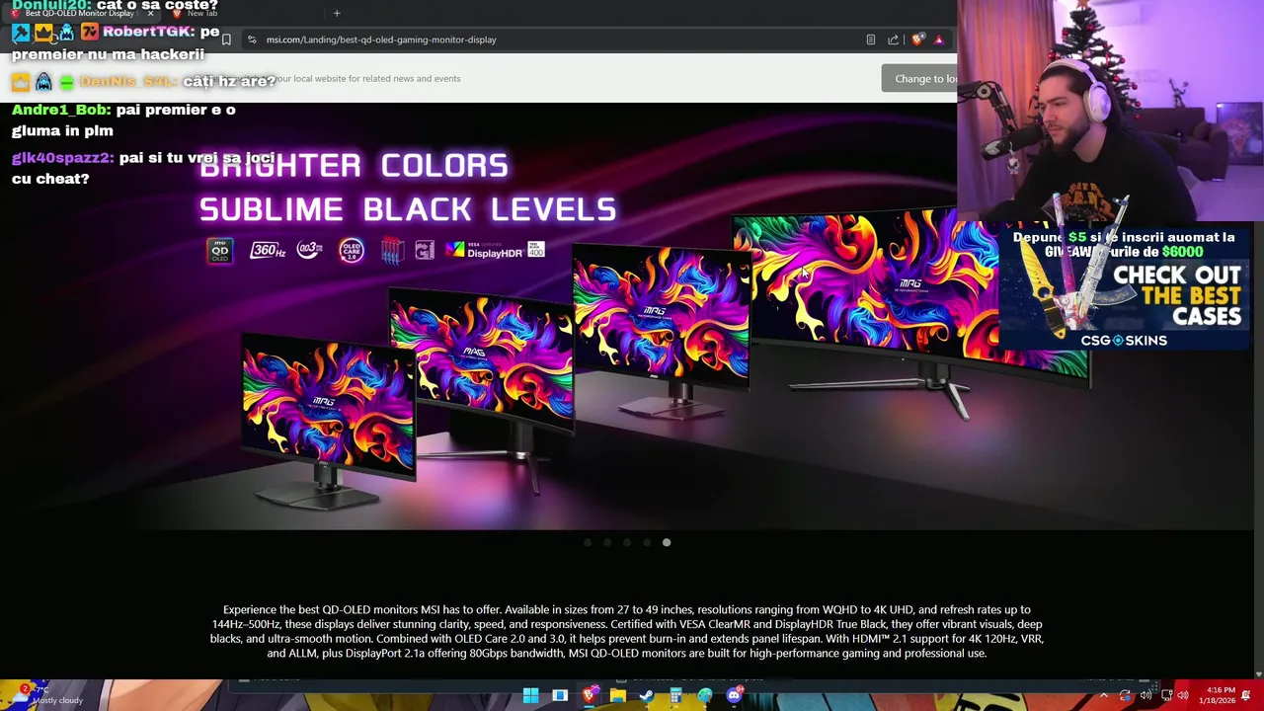
Task: Open the notification bell icon
Action: click(1246, 696)
